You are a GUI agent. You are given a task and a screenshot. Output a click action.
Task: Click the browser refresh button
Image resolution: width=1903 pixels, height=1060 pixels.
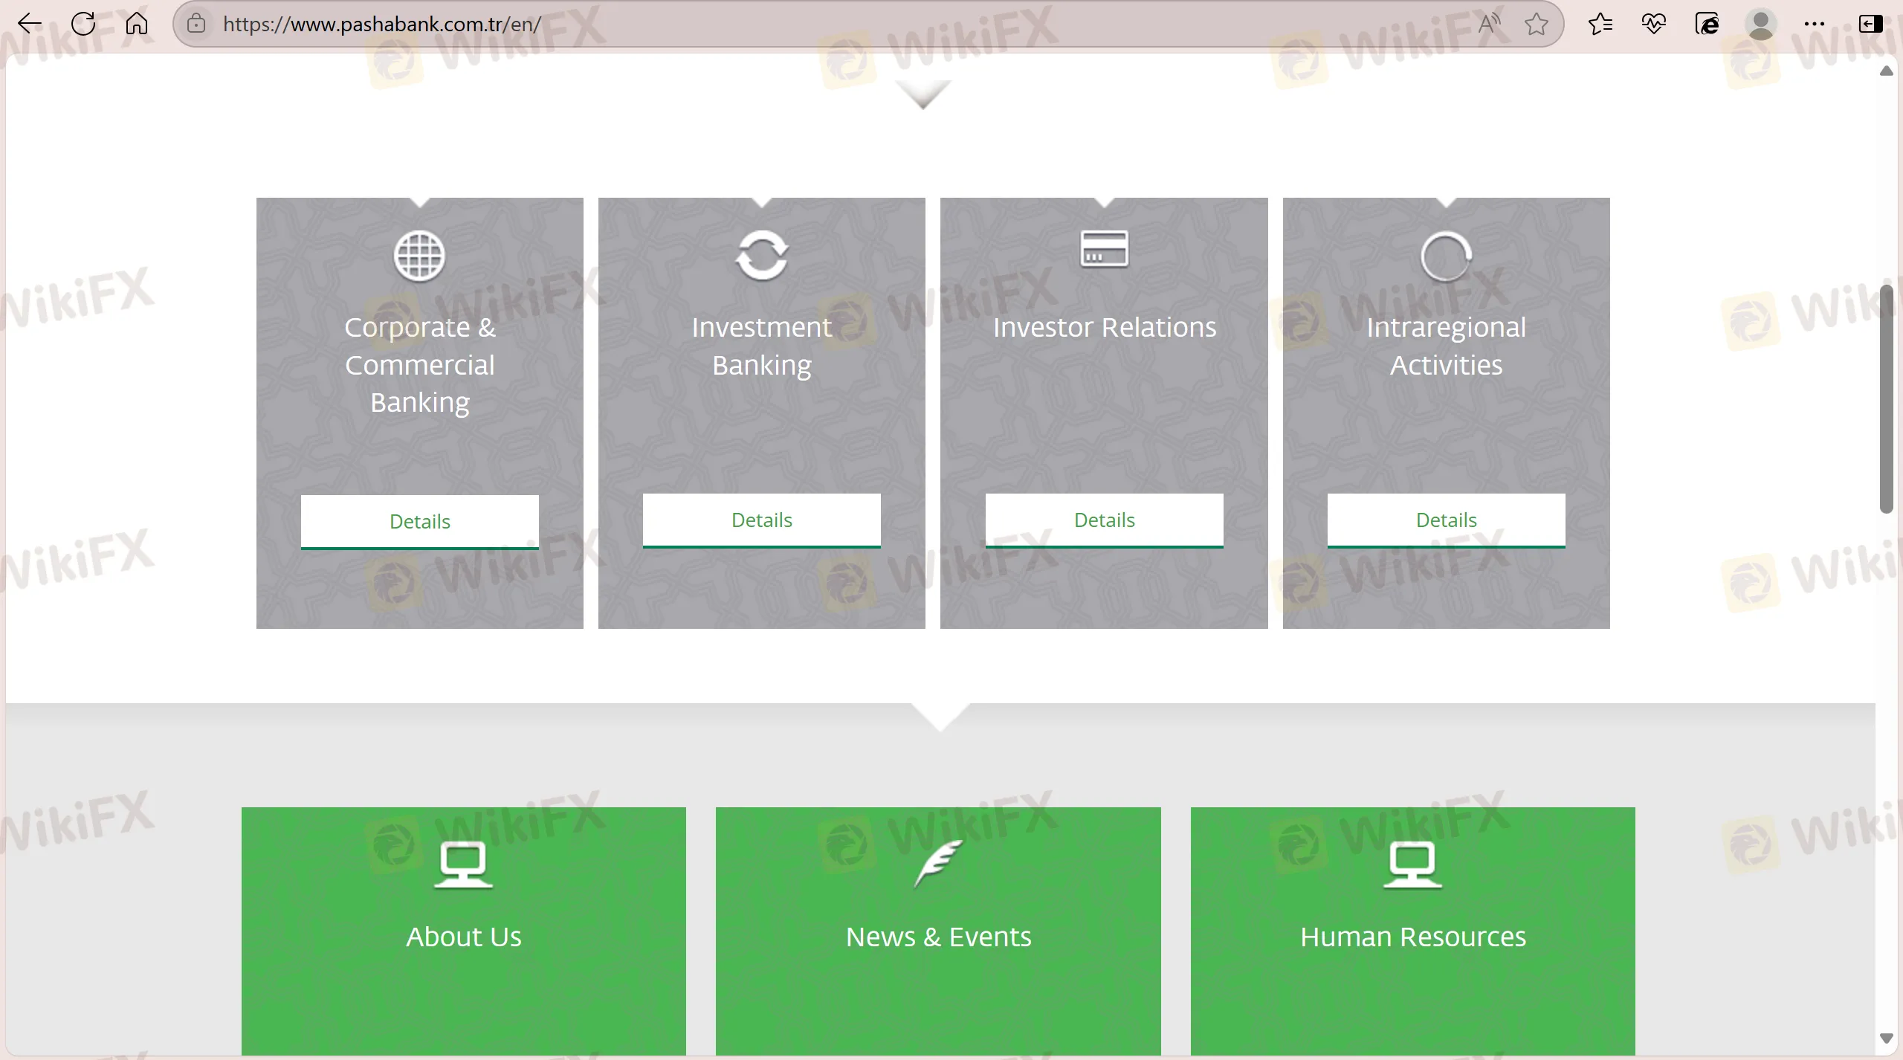(83, 24)
